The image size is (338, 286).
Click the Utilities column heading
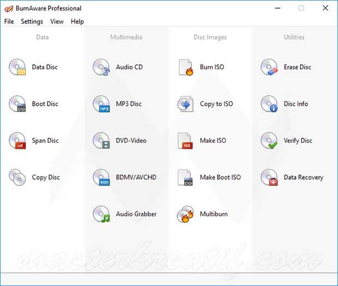294,37
